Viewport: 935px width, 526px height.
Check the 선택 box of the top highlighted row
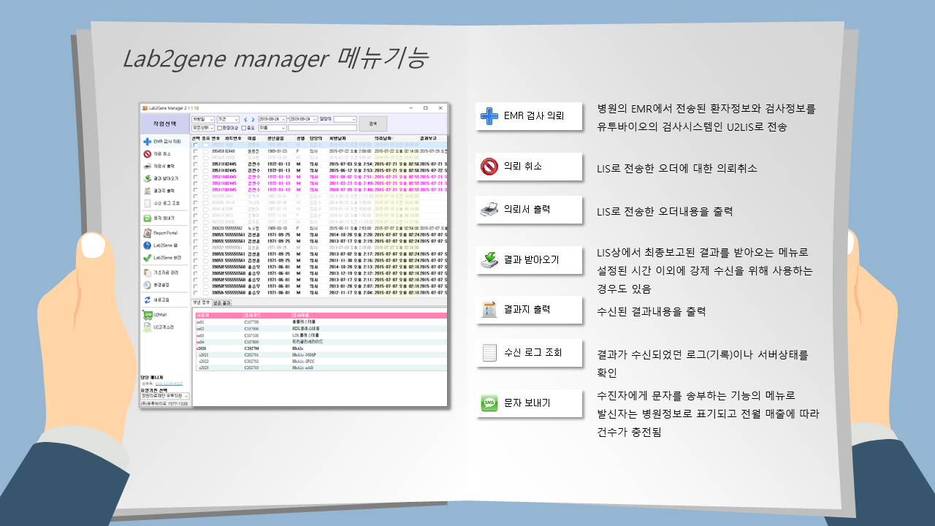[x=196, y=145]
